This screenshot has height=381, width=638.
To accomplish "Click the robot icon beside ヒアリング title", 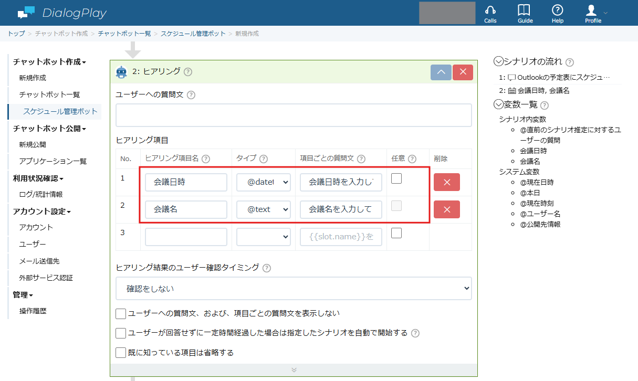I will tap(121, 72).
